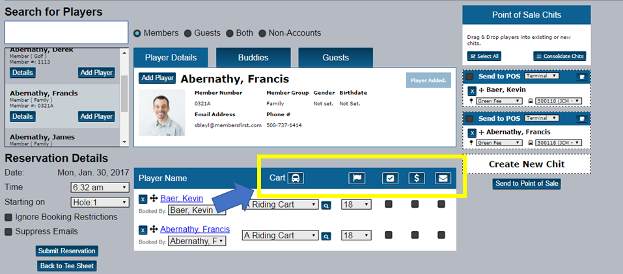Remove Baer, Kevin from reservation with X icon
Screen dimensions: 623x274
(143, 199)
